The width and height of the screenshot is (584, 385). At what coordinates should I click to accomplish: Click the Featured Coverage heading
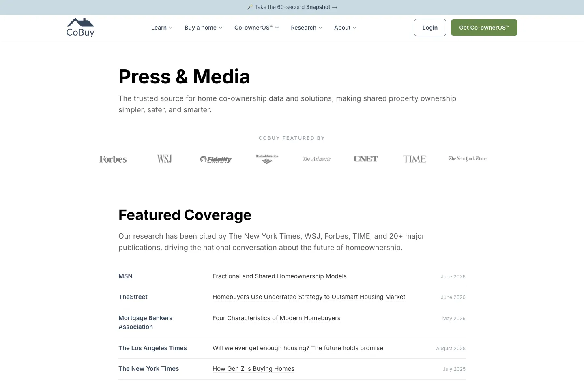click(185, 215)
